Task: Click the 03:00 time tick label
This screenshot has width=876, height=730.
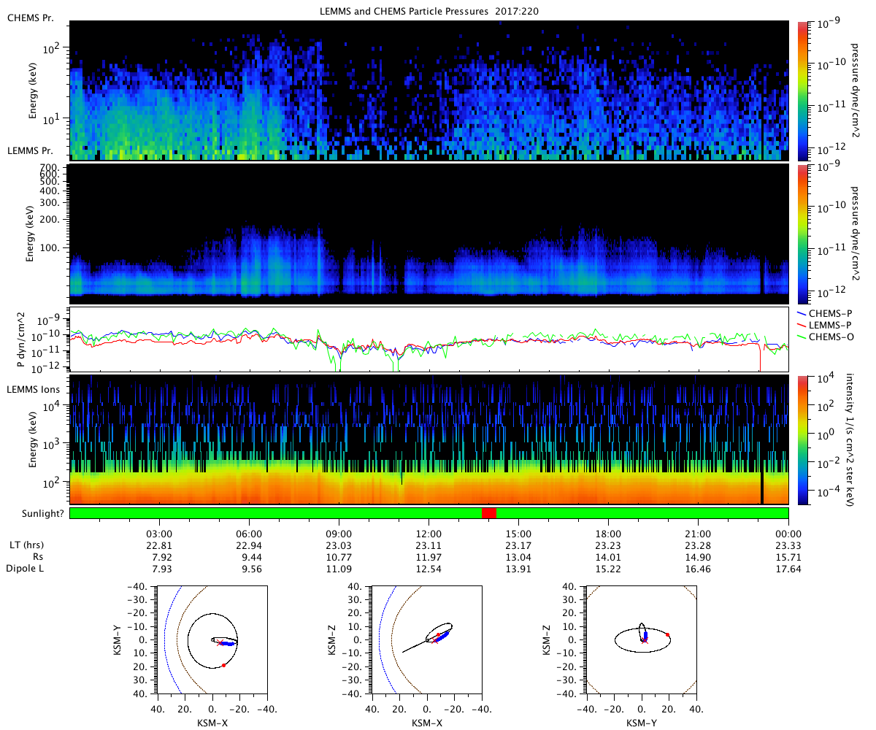Action: click(x=160, y=533)
